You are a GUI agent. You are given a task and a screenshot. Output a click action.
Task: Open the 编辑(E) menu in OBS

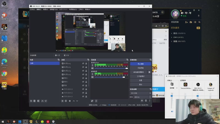tap(39, 9)
